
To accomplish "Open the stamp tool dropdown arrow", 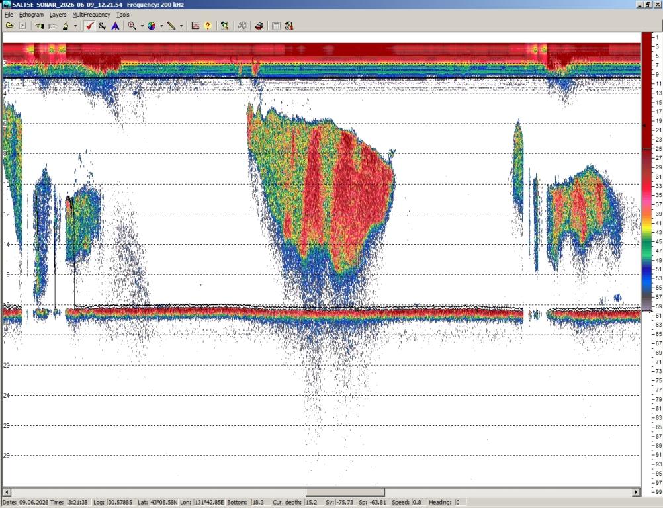I will (75, 26).
